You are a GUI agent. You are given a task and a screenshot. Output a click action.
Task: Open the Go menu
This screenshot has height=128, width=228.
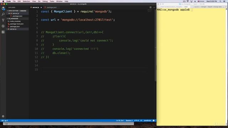[x=39, y=1]
